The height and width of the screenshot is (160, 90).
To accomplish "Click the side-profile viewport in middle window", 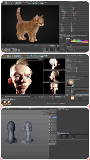I will pyautogui.click(x=54, y=76).
